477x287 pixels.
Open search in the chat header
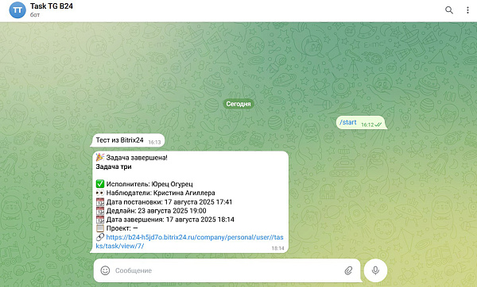point(449,10)
